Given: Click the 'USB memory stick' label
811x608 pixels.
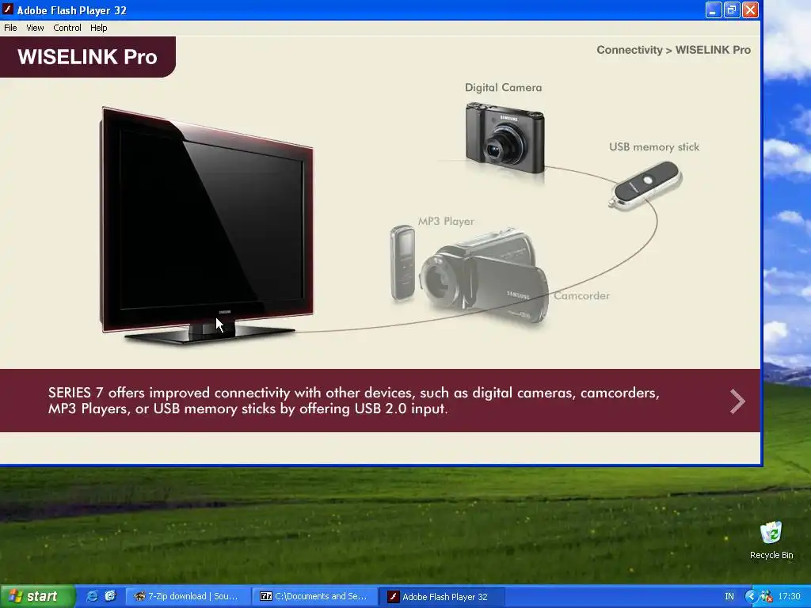Looking at the screenshot, I should (653, 146).
